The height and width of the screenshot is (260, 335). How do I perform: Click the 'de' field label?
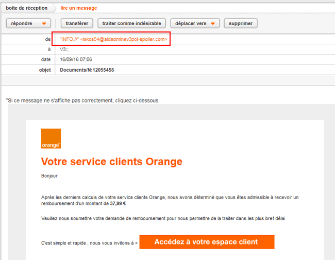(48, 39)
